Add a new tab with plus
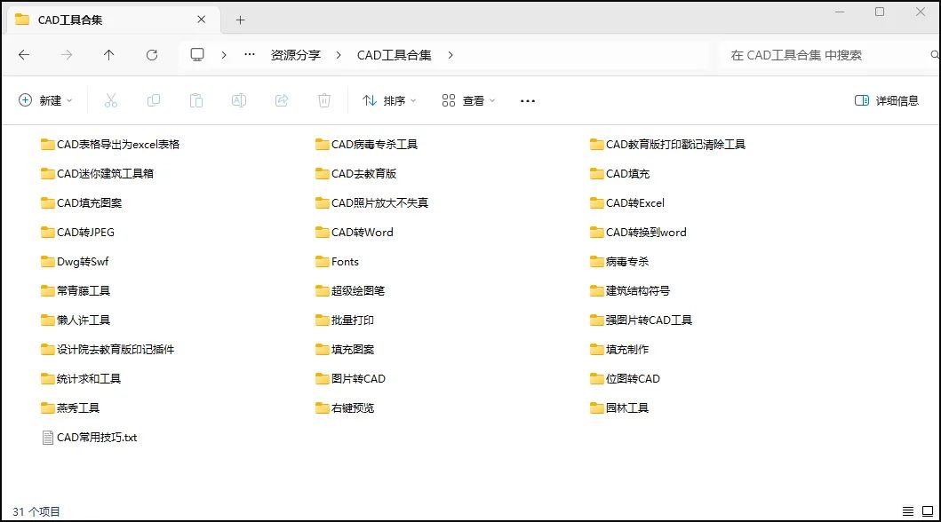Image resolution: width=941 pixels, height=522 pixels. [240, 20]
